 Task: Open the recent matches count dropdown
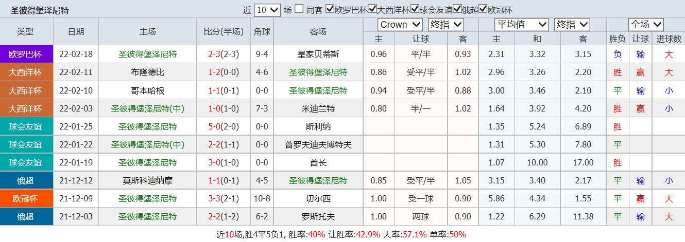(267, 10)
